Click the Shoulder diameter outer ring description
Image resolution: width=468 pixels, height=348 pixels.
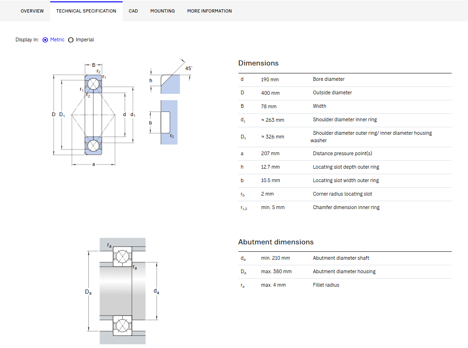tap(371, 137)
